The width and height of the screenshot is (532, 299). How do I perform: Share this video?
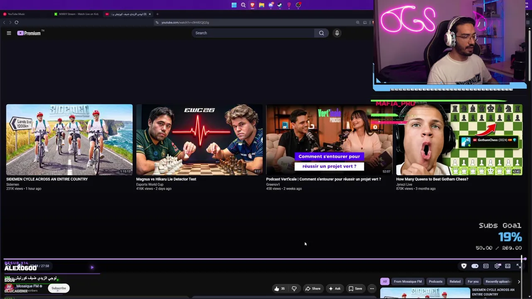click(x=313, y=289)
